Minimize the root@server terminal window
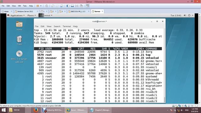The width and height of the screenshot is (201, 113). click(x=151, y=22)
